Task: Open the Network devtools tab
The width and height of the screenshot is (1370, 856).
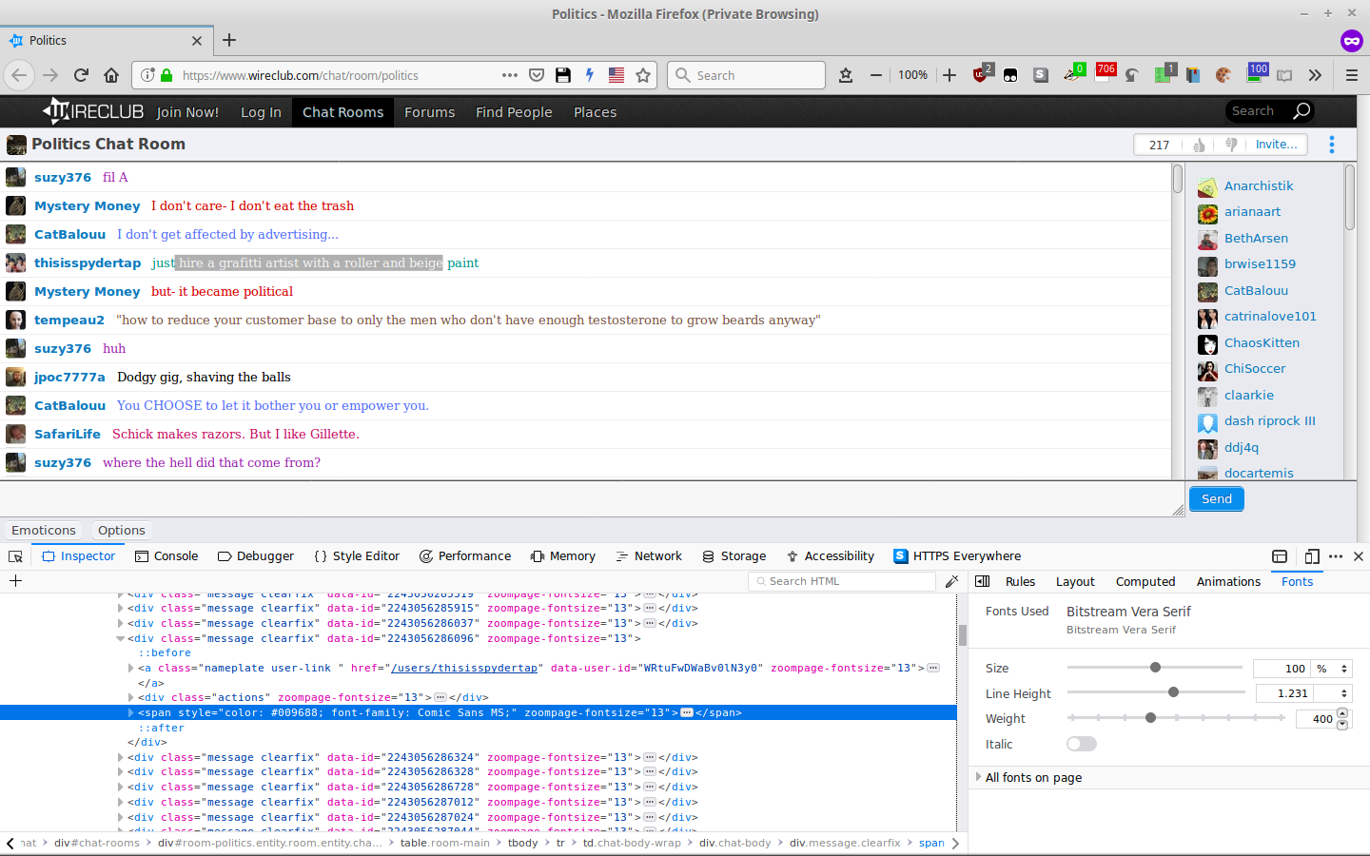Action: pos(649,556)
